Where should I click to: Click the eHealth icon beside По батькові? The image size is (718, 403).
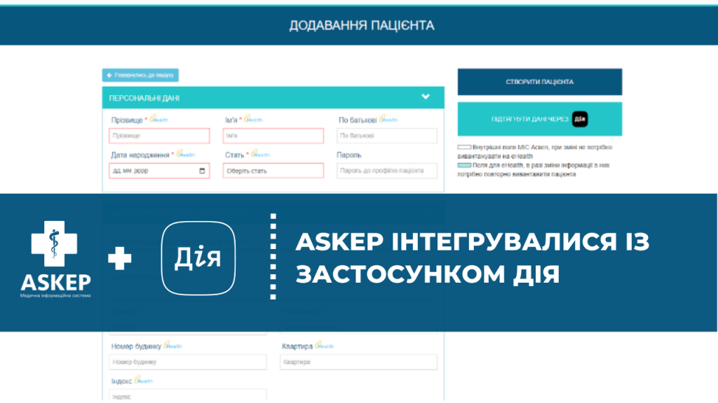pyautogui.click(x=389, y=120)
